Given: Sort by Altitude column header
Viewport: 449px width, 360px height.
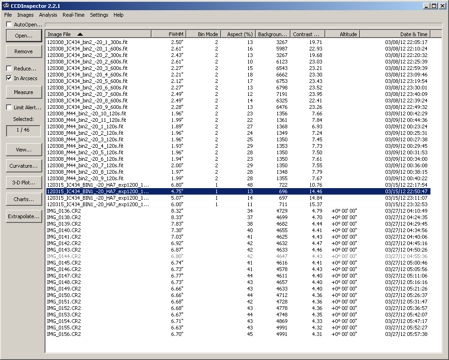Looking at the screenshot, I should coord(342,34).
